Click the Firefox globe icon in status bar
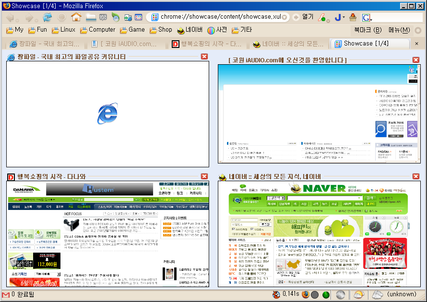Screen dimensions: 427x302 point(306,294)
